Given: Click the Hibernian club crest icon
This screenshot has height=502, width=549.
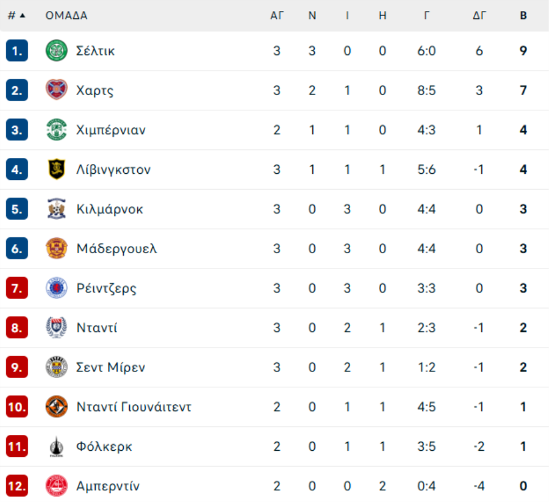Looking at the screenshot, I should coord(56,130).
